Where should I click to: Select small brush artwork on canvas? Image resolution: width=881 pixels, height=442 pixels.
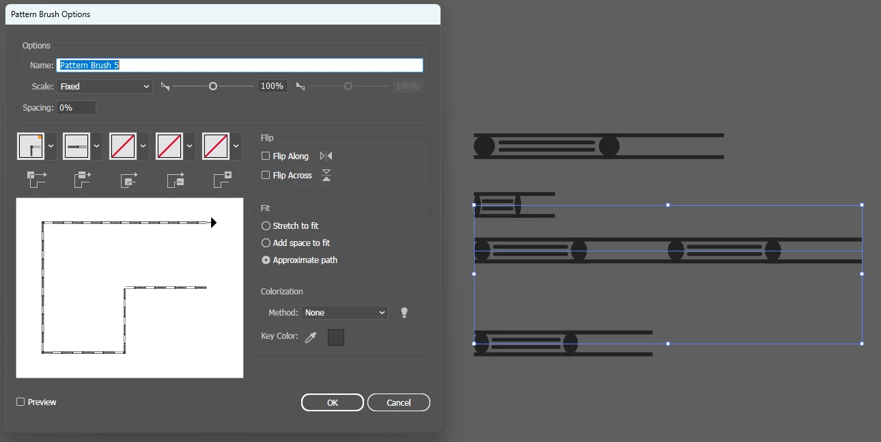[514, 205]
